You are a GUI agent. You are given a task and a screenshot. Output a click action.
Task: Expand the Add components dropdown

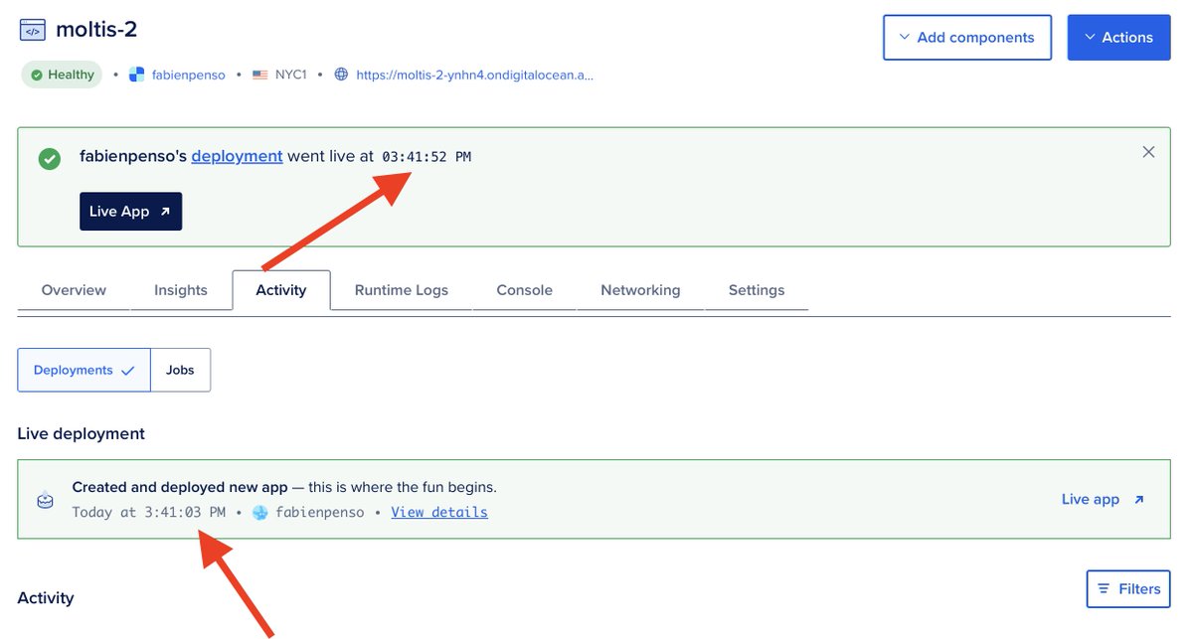966,38
